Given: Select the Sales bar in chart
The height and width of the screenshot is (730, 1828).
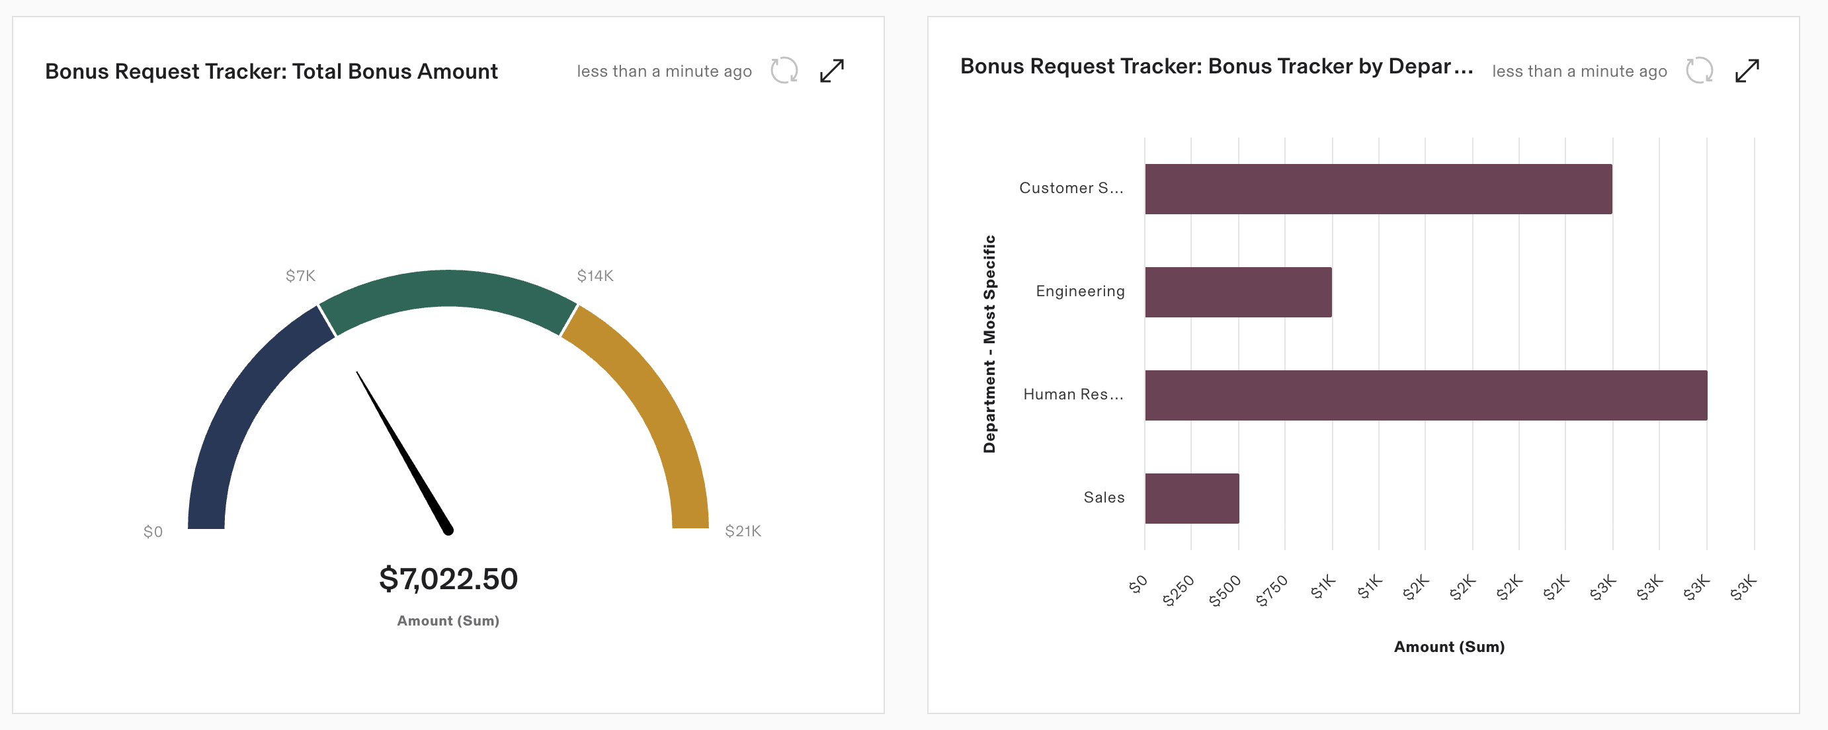Looking at the screenshot, I should pos(1192,498).
